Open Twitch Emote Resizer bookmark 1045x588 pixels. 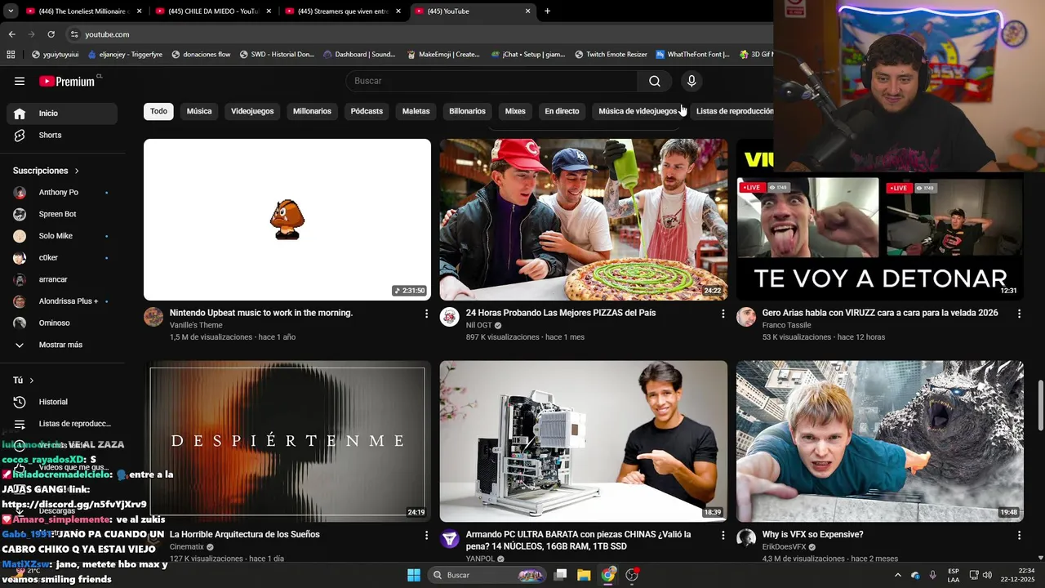pyautogui.click(x=611, y=55)
